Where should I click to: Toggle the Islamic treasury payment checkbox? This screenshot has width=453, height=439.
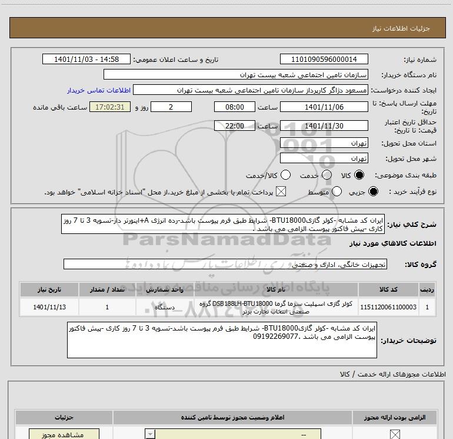click(x=281, y=192)
